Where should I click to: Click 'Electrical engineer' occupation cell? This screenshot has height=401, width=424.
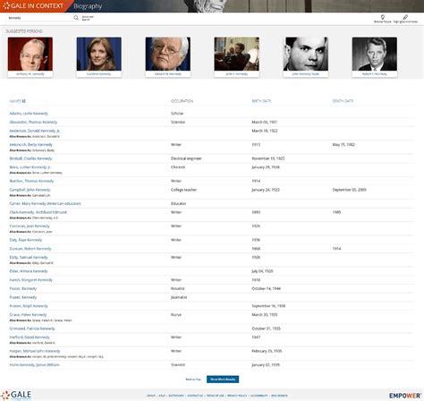(x=186, y=158)
